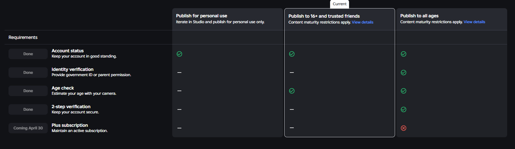Click the Requirements heading

click(23, 37)
